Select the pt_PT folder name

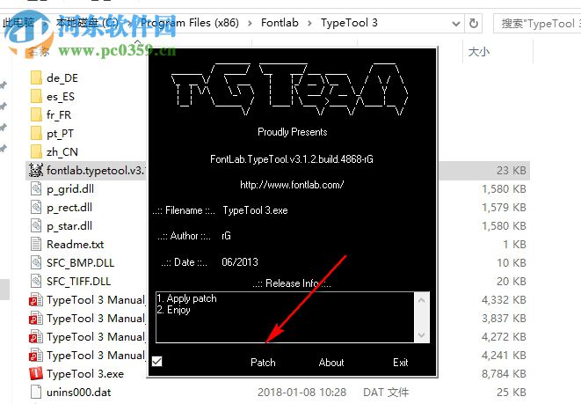click(x=60, y=134)
